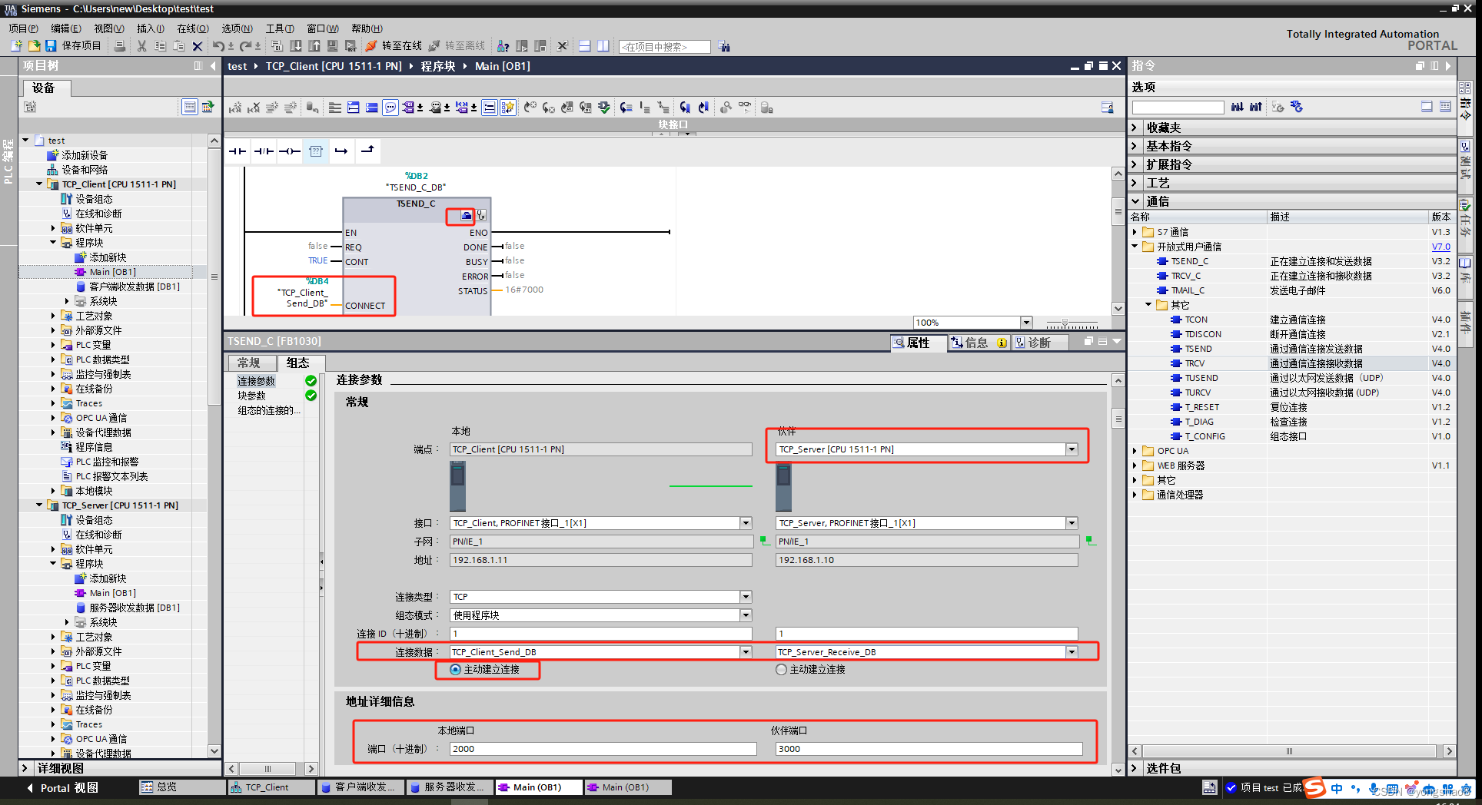Click the Print icon in main toolbar
1482x805 pixels.
(x=119, y=46)
